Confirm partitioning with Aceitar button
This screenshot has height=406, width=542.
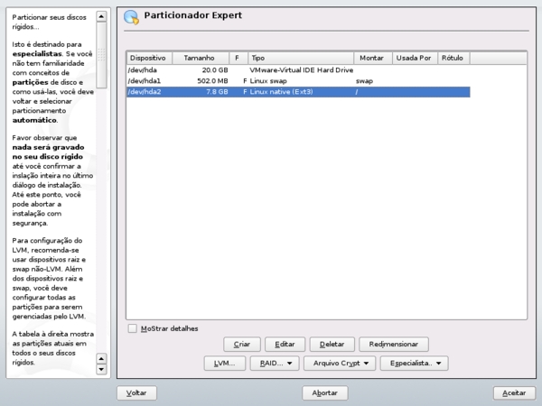pyautogui.click(x=514, y=392)
